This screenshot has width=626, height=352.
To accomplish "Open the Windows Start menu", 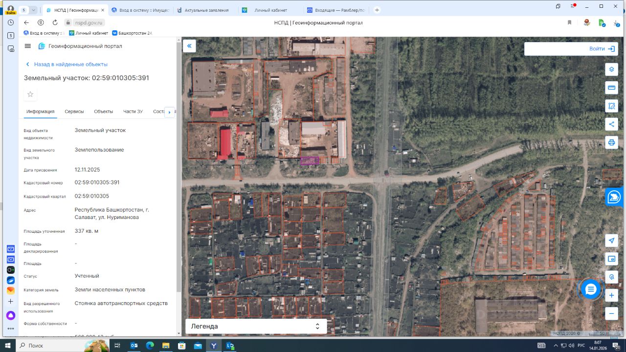I will click(x=8, y=345).
